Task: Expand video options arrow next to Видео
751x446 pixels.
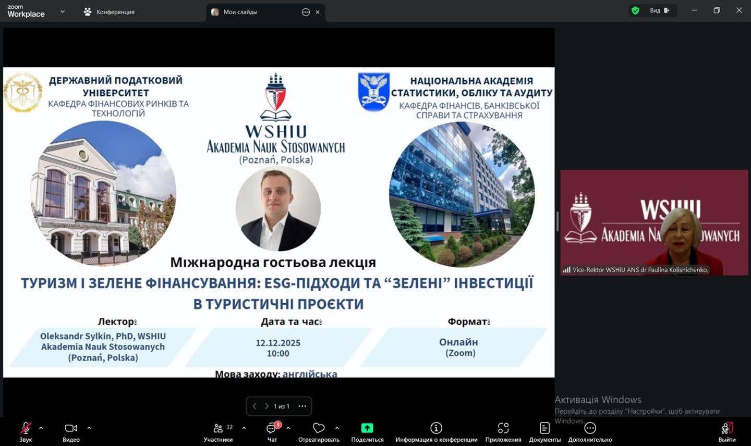Action: tap(89, 428)
